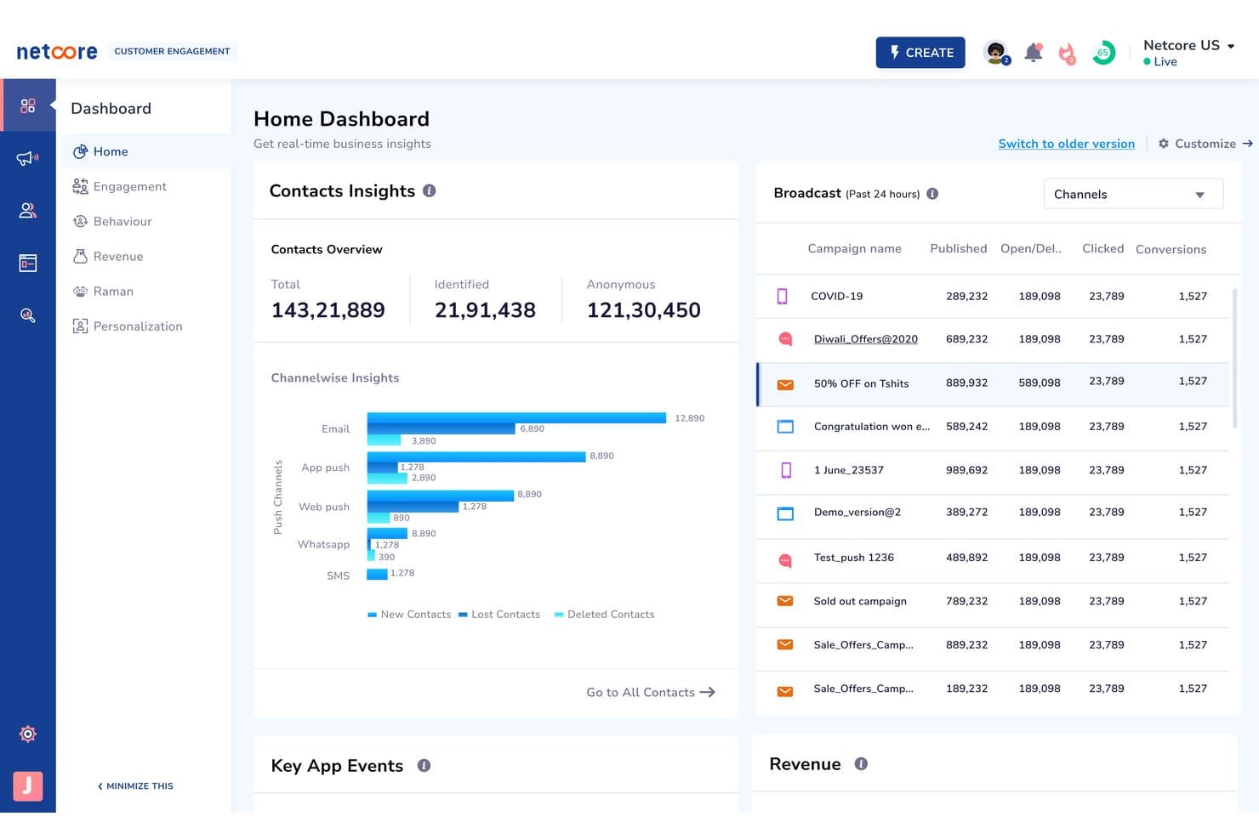Screen dimensions: 1259x839
Task: Click the Test_push 1236 campaign name
Action: click(853, 558)
